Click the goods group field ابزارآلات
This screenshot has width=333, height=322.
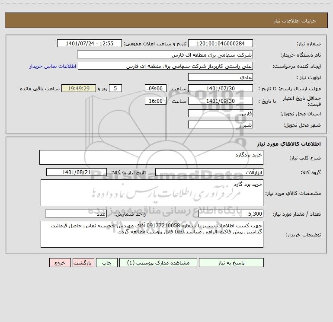(x=209, y=172)
